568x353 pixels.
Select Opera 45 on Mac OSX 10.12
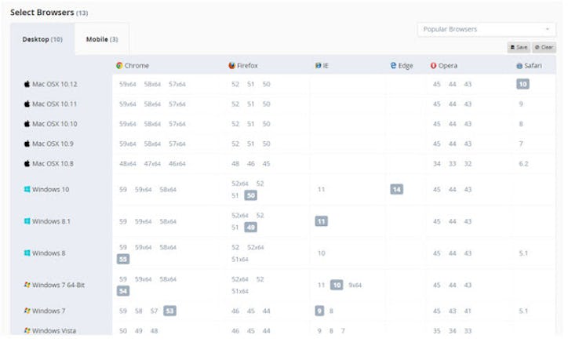tap(437, 84)
